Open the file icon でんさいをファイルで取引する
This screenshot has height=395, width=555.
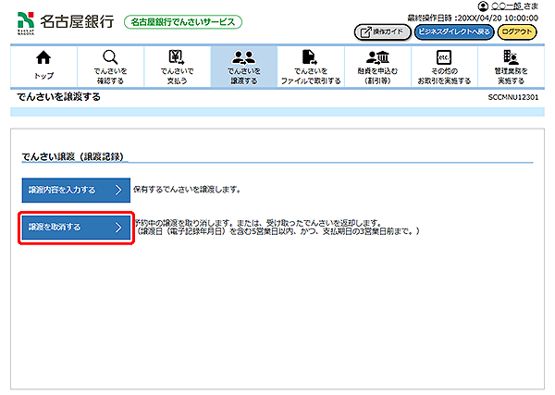pyautogui.click(x=310, y=58)
